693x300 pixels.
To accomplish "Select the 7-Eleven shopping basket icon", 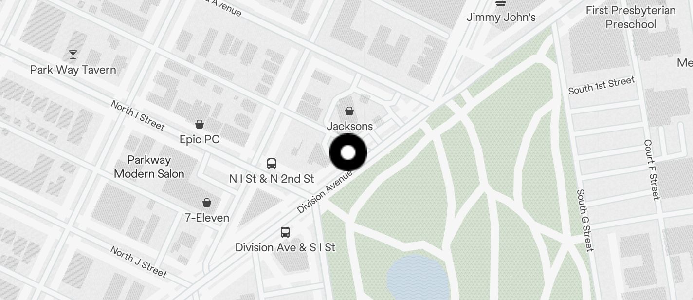I will 207,202.
